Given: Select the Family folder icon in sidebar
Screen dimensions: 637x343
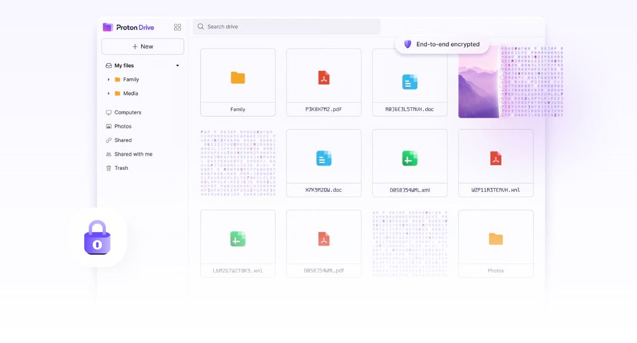Looking at the screenshot, I should pyautogui.click(x=117, y=80).
